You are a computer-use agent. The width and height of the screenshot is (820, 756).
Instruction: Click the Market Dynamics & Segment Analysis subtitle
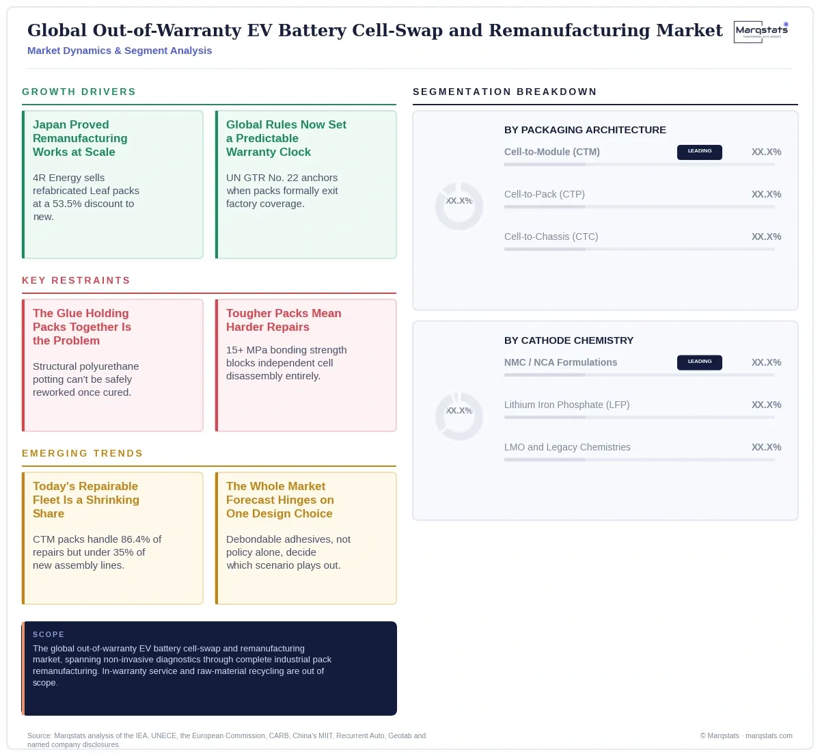pos(120,51)
